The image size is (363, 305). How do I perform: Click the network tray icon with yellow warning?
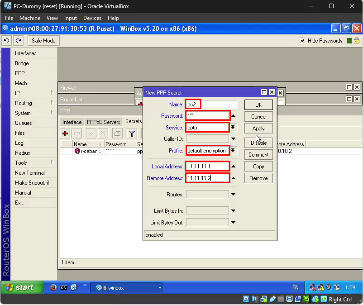click(321, 288)
